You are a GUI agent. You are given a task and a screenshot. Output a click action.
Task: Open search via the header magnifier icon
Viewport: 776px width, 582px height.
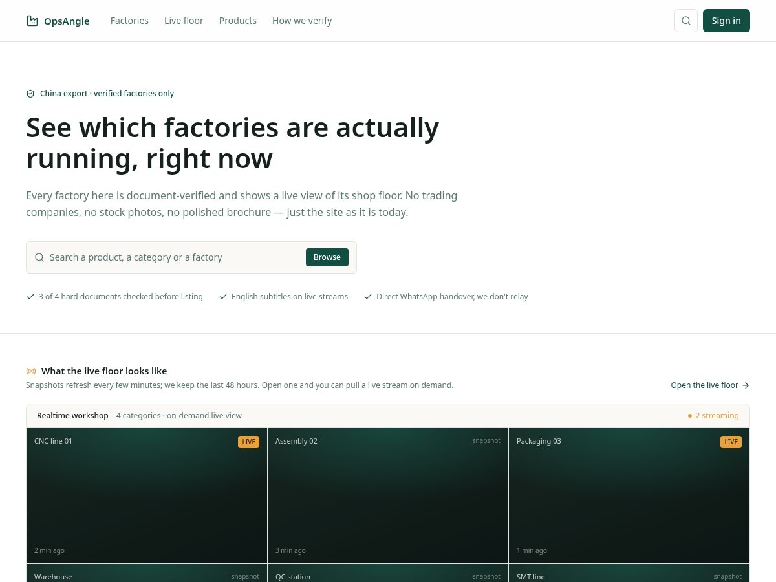[x=686, y=21]
